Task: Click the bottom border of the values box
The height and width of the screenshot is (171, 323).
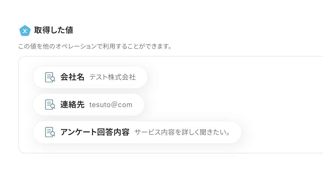Action: (x=171, y=153)
